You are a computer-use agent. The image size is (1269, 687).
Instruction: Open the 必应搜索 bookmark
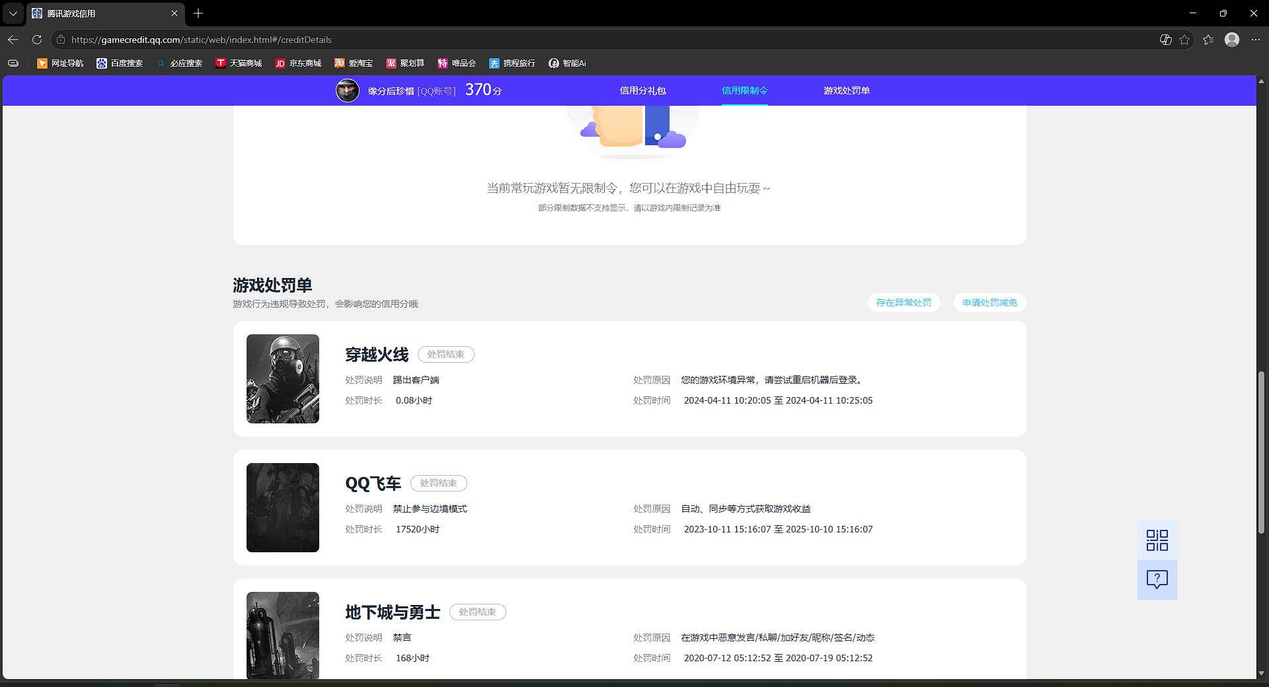point(179,63)
